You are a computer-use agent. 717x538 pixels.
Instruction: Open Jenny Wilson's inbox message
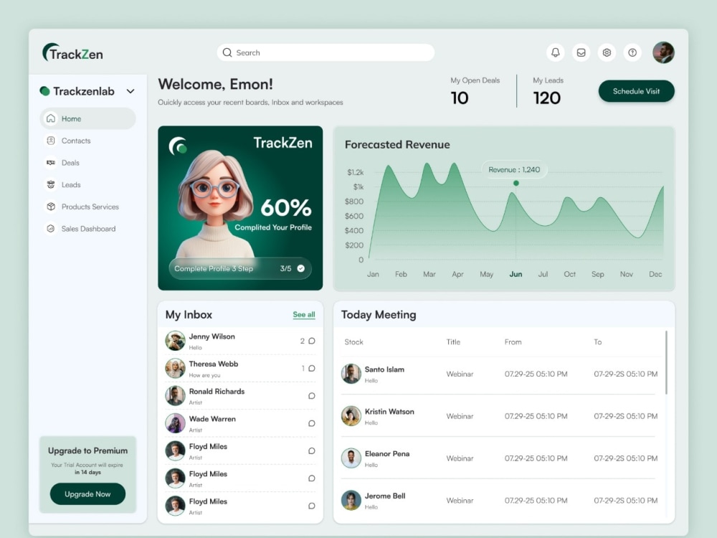pos(240,341)
